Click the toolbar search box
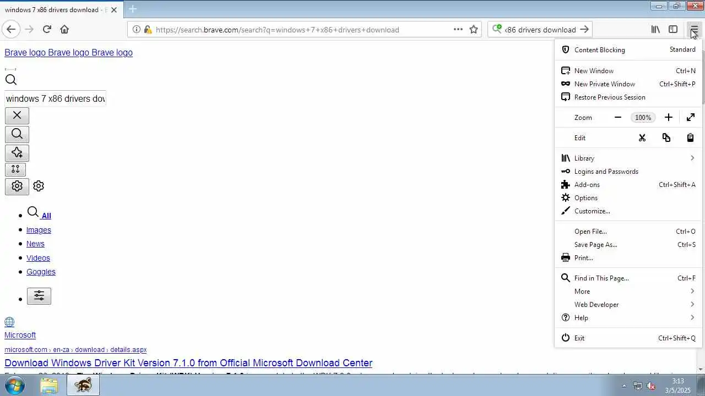 coord(540,30)
